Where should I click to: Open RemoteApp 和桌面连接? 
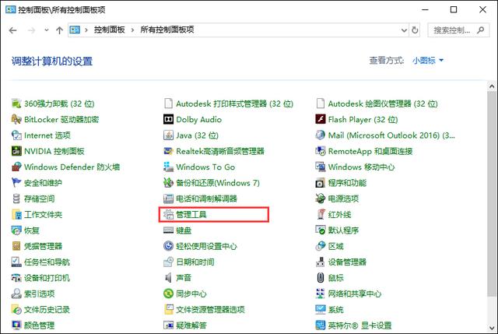pos(370,151)
